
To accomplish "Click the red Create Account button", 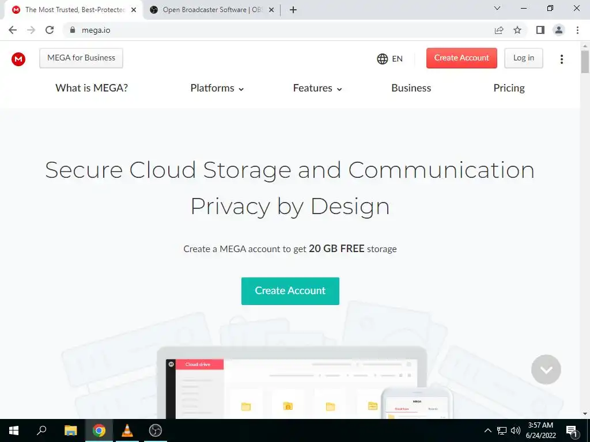I will [462, 58].
